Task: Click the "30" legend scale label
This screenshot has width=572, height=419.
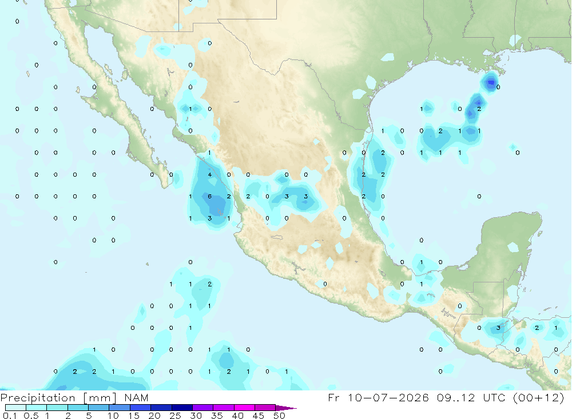Action: pyautogui.click(x=196, y=416)
